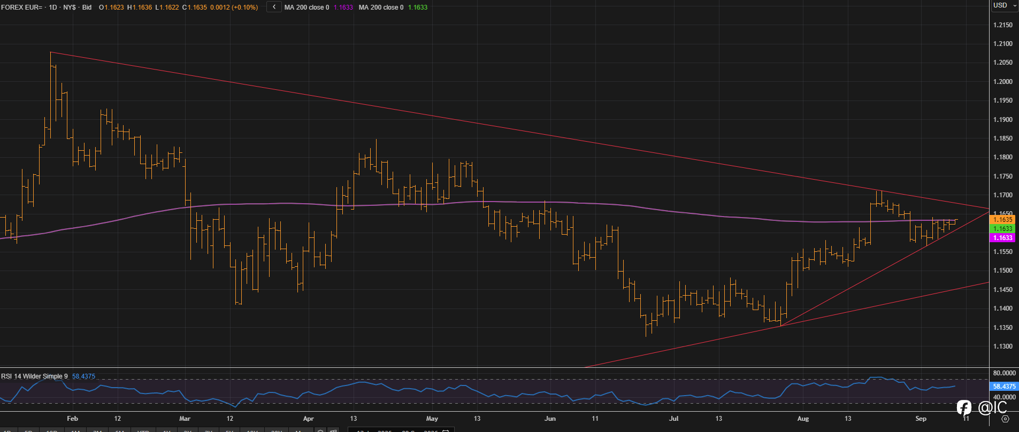The image size is (1019, 432).
Task: Select the second MA 200 close indicator label
Action: click(x=381, y=7)
